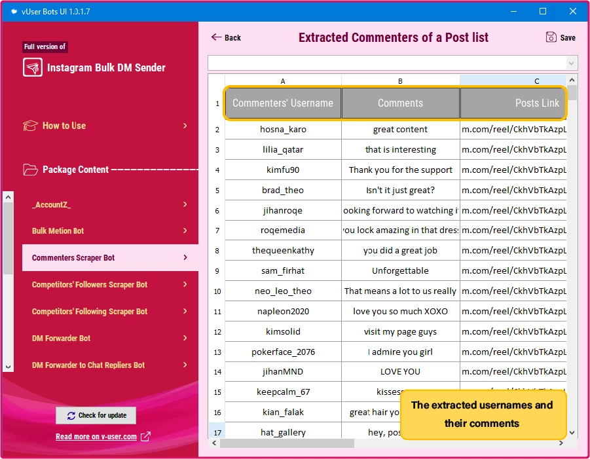Viewport: 590px width, 459px height.
Task: Select column C header
Action: click(513, 81)
